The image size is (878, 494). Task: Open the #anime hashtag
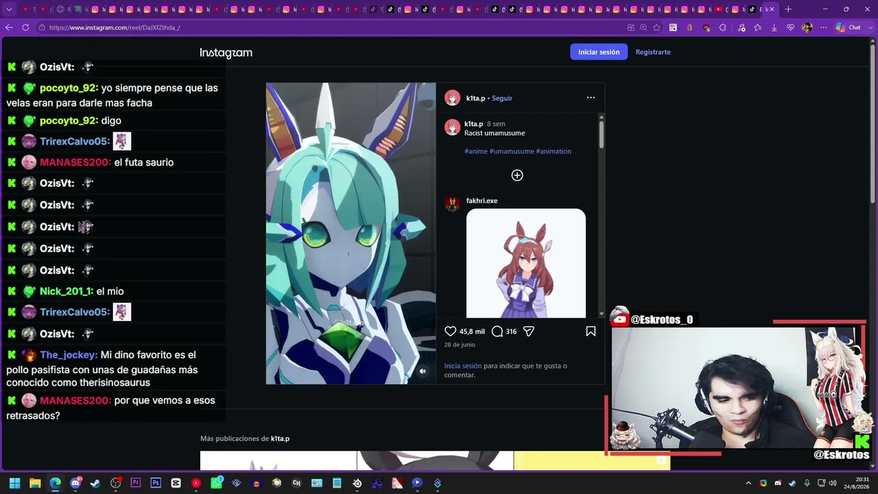[476, 151]
